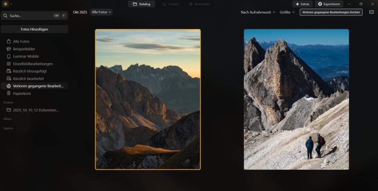Viewport: 378px width, 191px height.
Task: Open Luminar Mobile entry
Action: point(26,56)
